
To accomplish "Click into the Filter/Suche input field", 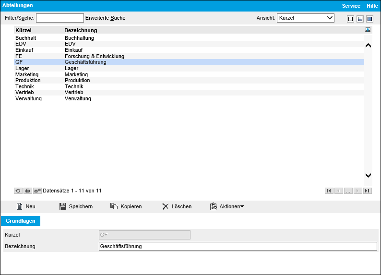I will (x=60, y=18).
